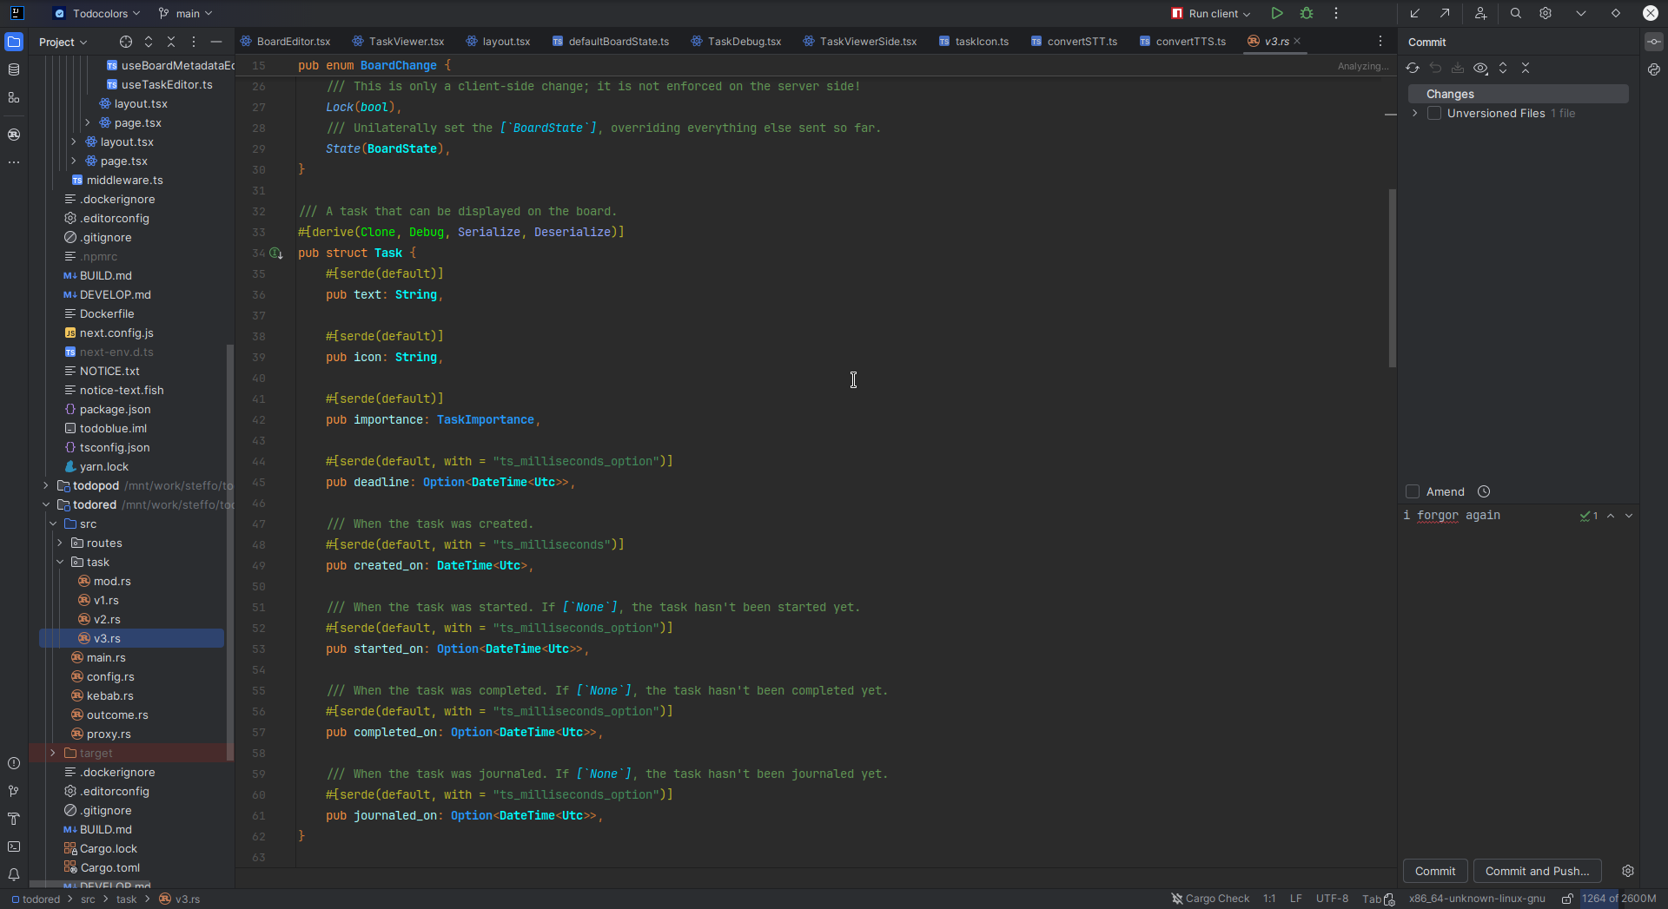Select opened file locate icon in Project
1668x909 pixels.
[126, 42]
